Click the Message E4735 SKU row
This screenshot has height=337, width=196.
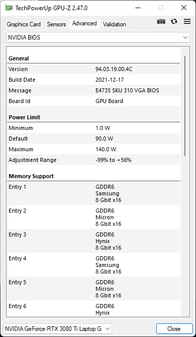[x=94, y=90]
